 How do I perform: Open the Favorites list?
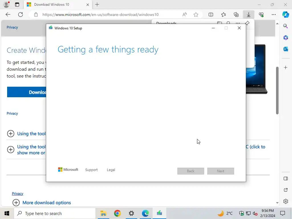pyautogui.click(x=224, y=15)
